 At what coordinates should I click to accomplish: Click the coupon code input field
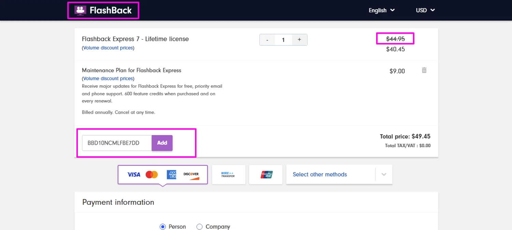click(117, 143)
